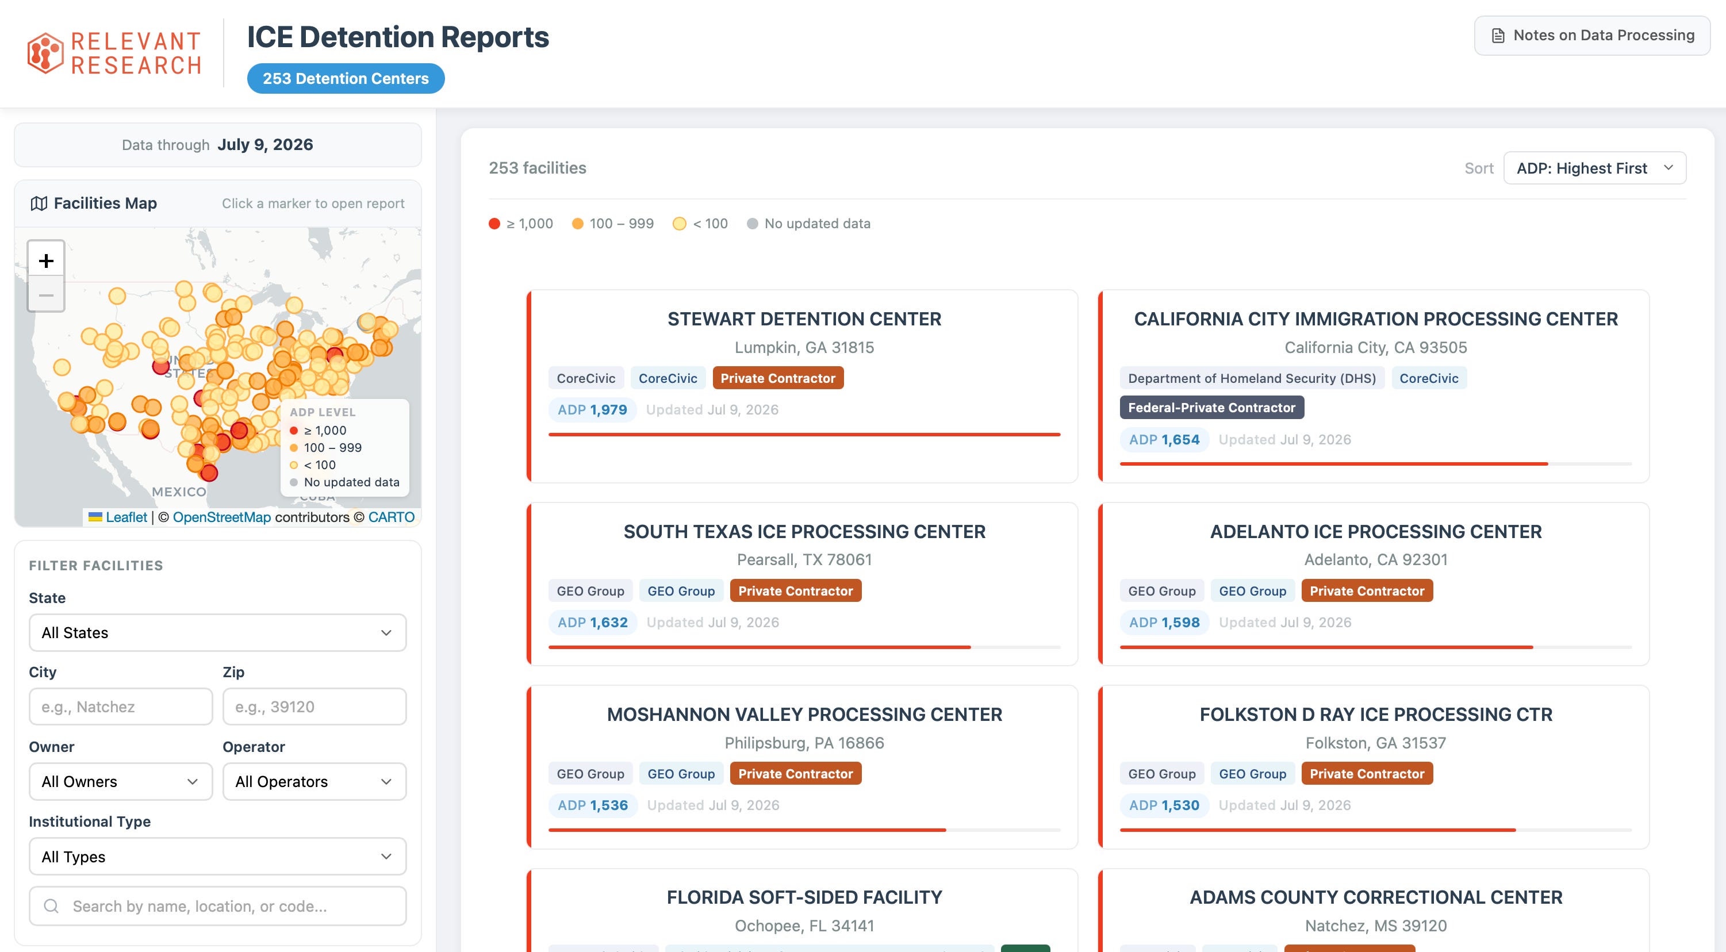Open Folkston D Ray ICE Processing Ctr report
The image size is (1726, 952).
[1376, 714]
